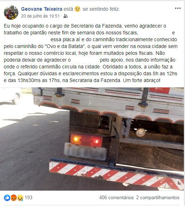Click the post text paragraph
The height and width of the screenshot is (206, 185).
tap(91, 53)
